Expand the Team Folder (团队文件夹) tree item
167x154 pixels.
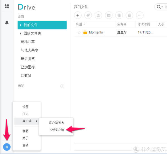[x=21, y=34]
